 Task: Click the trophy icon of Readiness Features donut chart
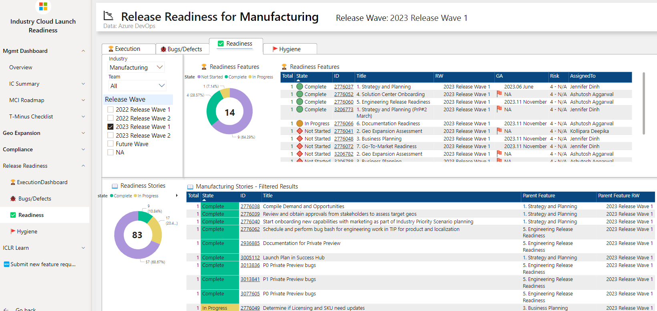[x=204, y=67]
